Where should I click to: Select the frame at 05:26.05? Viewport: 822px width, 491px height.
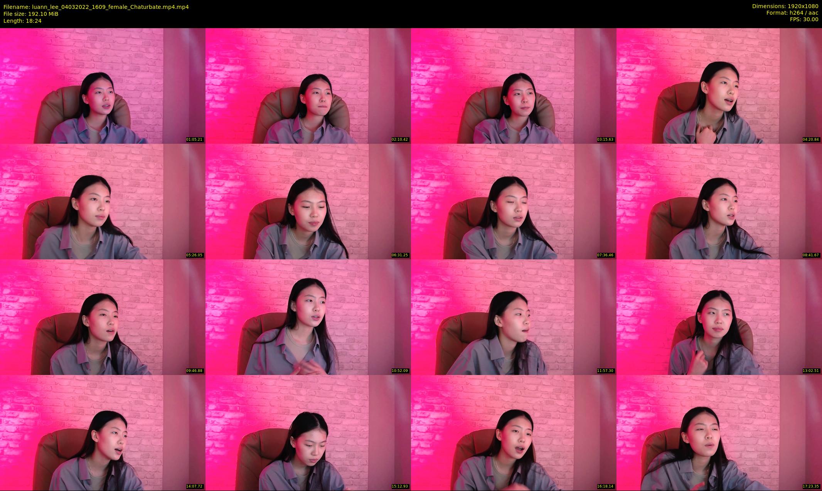pos(103,201)
